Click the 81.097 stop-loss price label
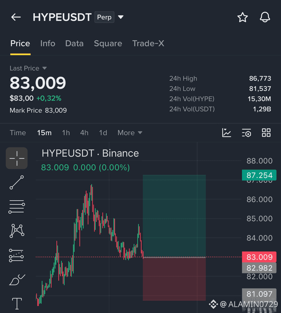This screenshot has width=281, height=313. coord(259,294)
